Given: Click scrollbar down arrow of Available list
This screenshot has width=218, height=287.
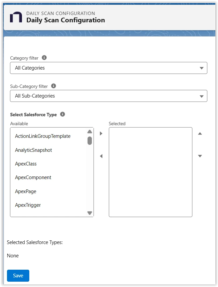Looking at the screenshot, I should [90, 213].
